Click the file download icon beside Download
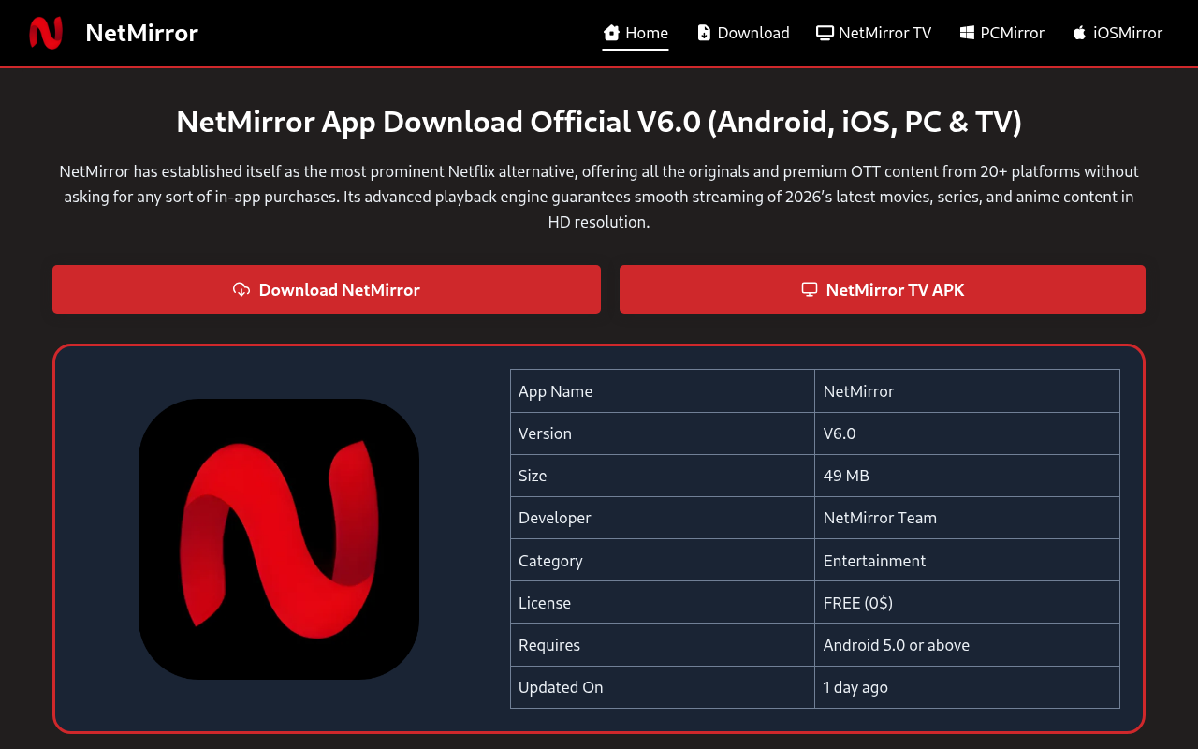Viewport: 1198px width, 749px height. click(x=704, y=33)
